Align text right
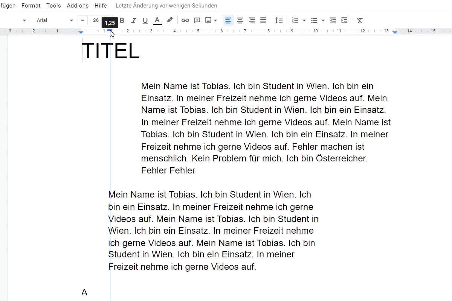This screenshot has height=301, width=452. 252,20
